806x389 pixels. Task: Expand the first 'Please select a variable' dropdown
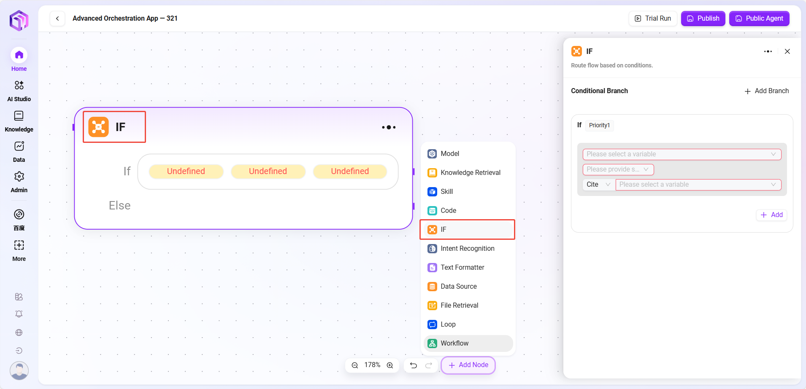[682, 154]
